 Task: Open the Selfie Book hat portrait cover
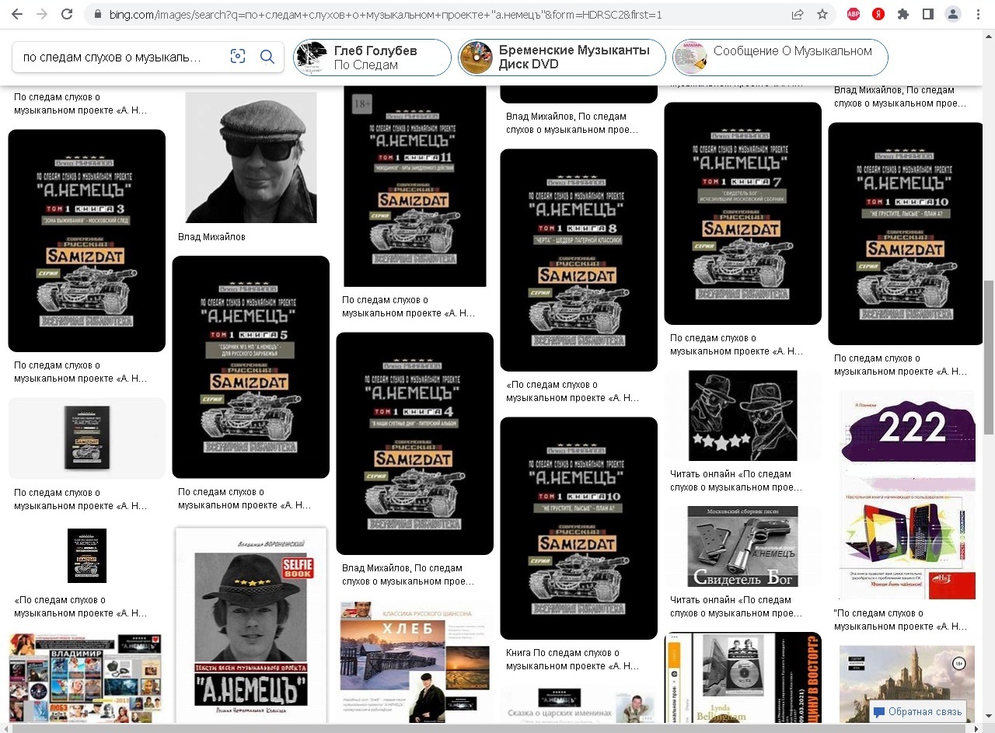coord(251,626)
